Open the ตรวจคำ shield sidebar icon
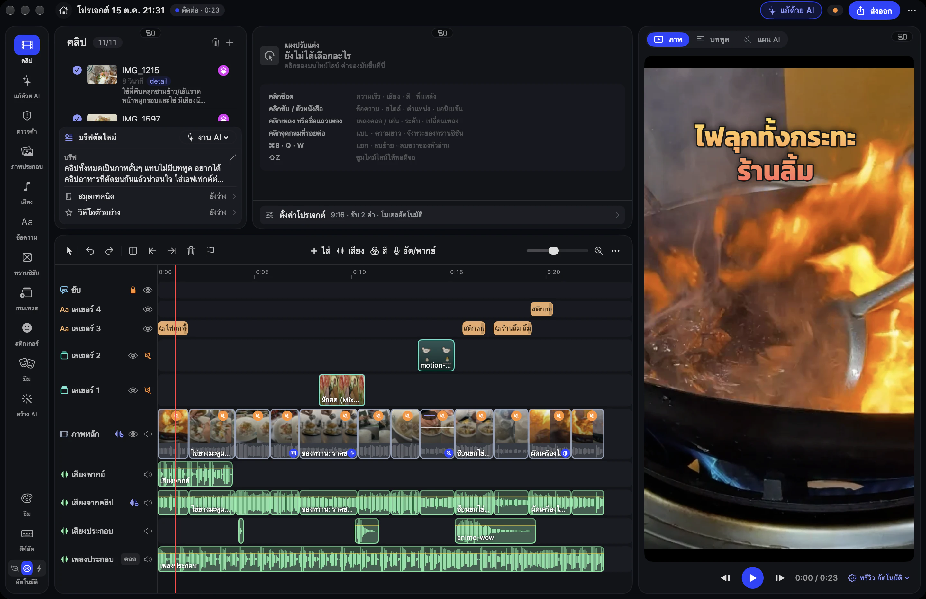The width and height of the screenshot is (926, 599). tap(27, 122)
